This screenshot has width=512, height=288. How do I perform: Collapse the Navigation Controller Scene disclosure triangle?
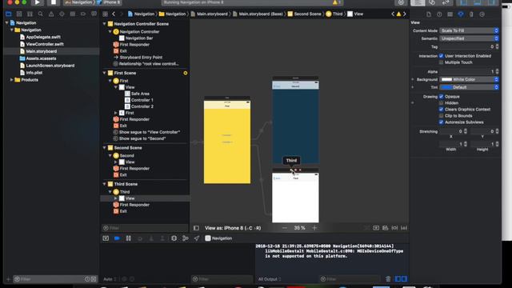click(105, 24)
